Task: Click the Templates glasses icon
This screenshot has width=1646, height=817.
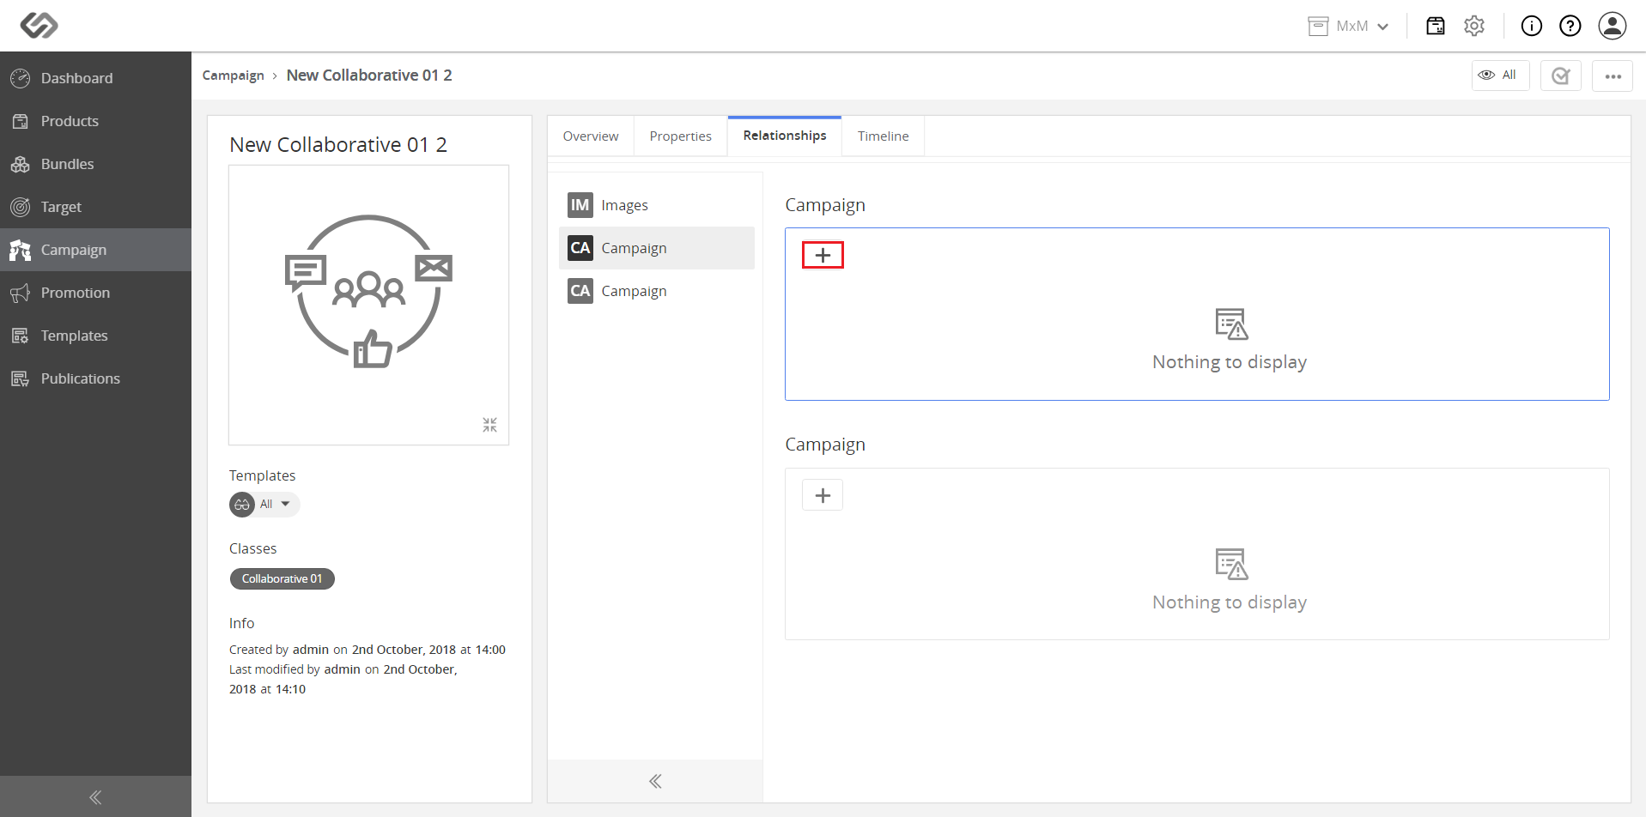Action: point(242,505)
